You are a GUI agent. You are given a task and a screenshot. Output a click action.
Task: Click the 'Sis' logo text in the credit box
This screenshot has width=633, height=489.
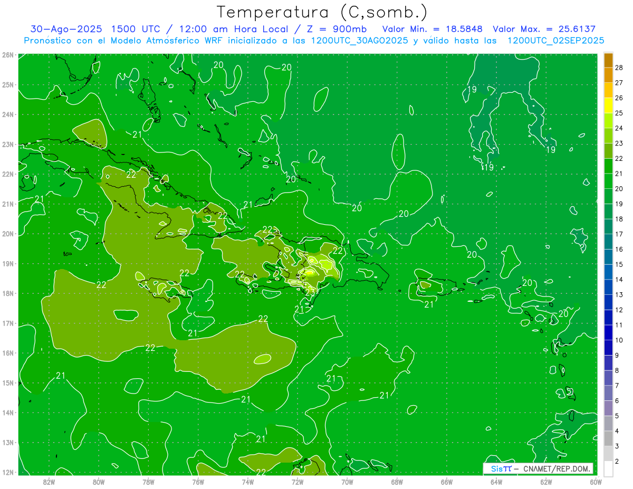tap(496, 468)
